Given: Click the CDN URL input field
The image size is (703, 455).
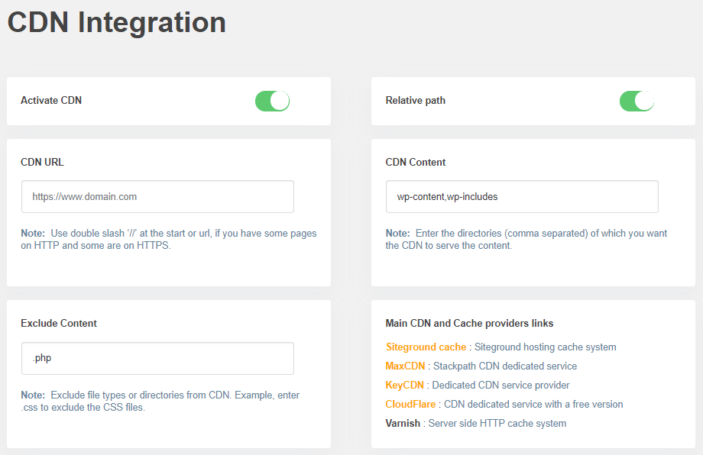Looking at the screenshot, I should click(x=157, y=196).
